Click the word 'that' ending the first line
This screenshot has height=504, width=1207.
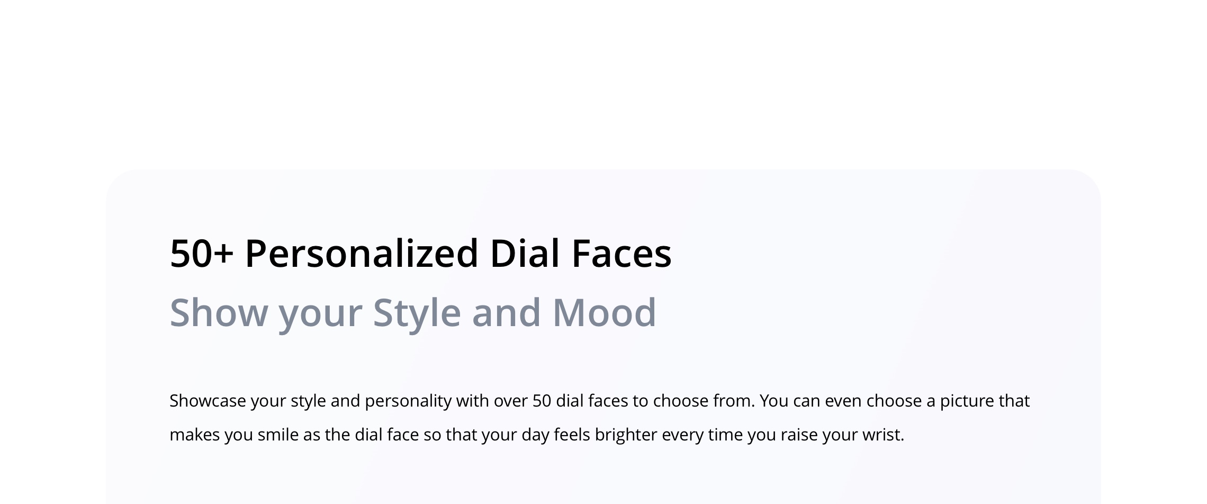pyautogui.click(x=1014, y=401)
